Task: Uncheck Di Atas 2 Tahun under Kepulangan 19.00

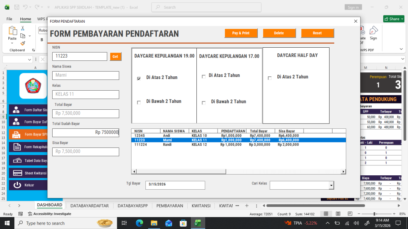Action: pos(139,79)
